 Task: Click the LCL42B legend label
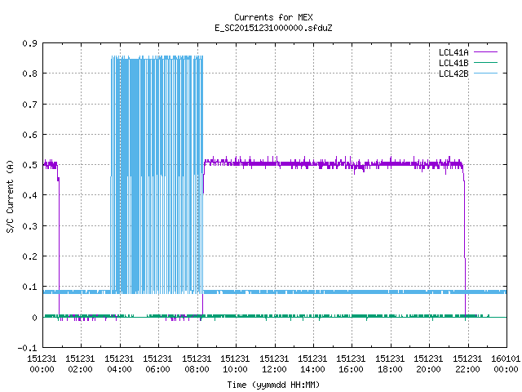(x=453, y=73)
